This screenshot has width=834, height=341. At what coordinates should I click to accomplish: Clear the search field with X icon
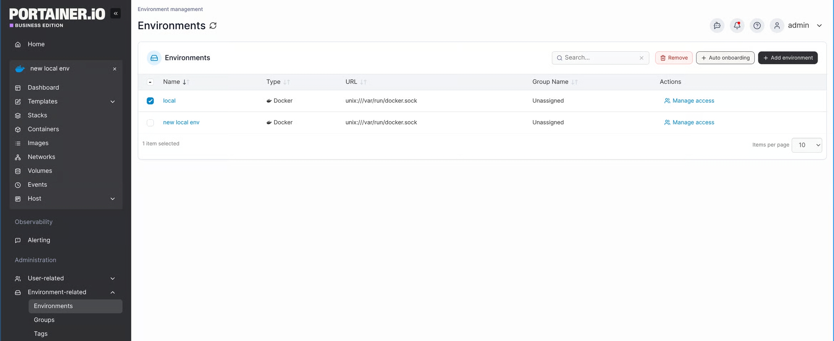641,58
